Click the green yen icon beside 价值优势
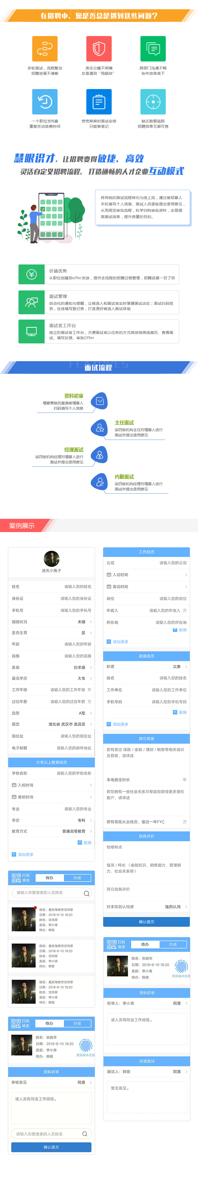 31,275
